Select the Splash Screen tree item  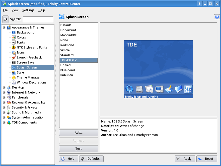pos(33,67)
